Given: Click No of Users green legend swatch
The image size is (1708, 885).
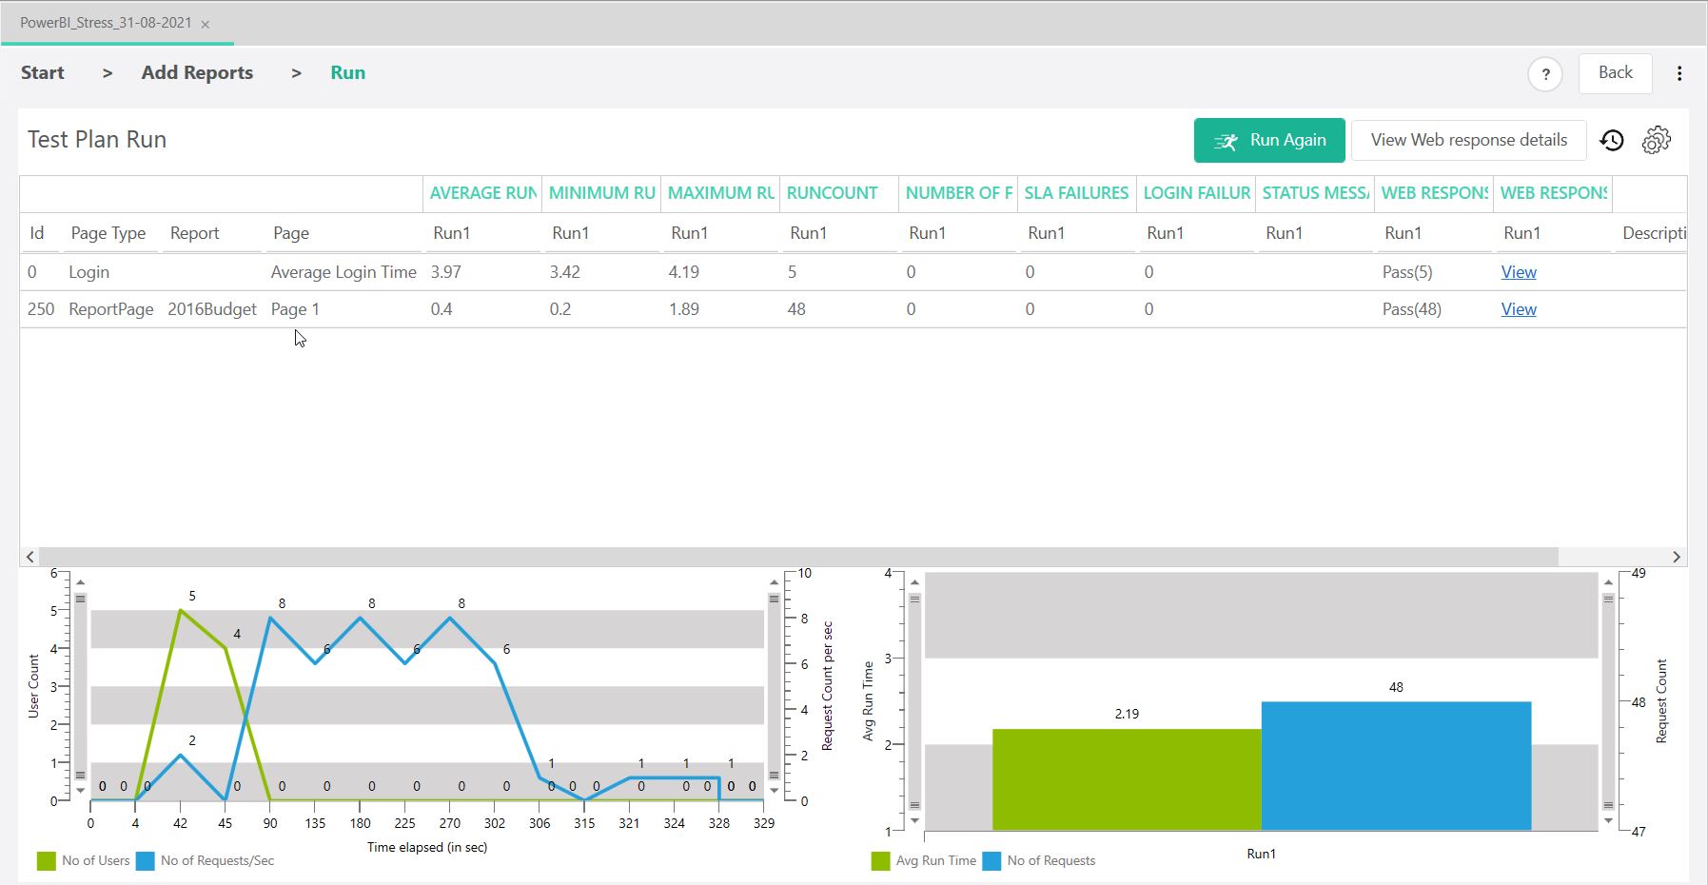Looking at the screenshot, I should click(46, 861).
